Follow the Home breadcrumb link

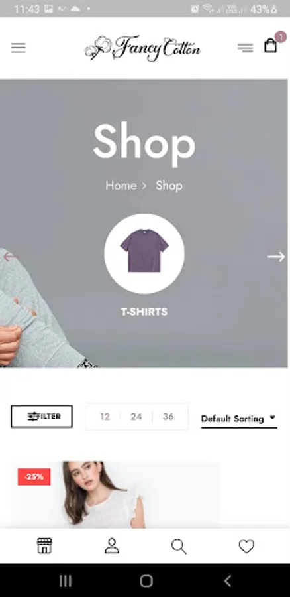click(x=121, y=186)
